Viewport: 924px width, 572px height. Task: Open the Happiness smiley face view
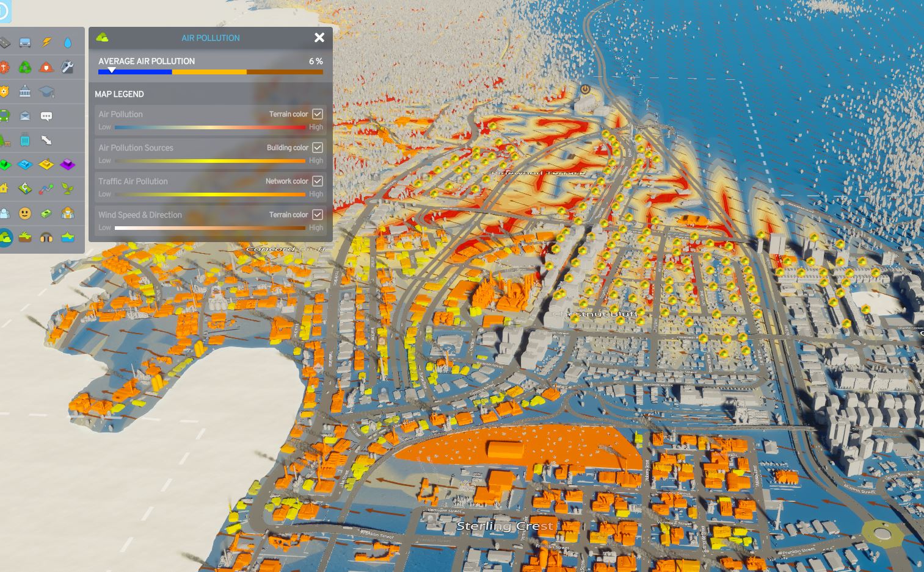click(25, 213)
